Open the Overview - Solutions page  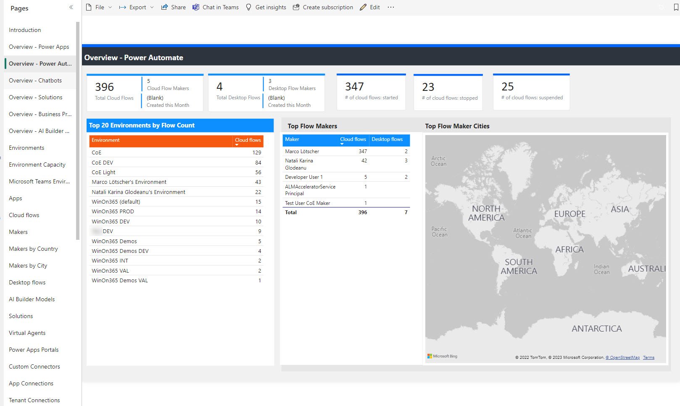[40, 97]
